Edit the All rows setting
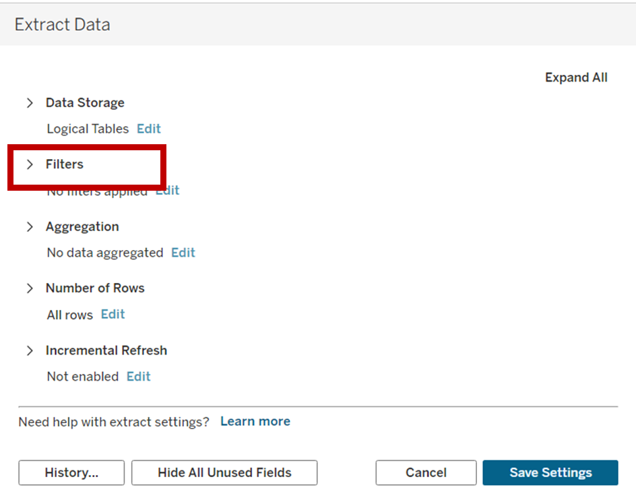Screen dimensions: 636x498 [113, 315]
